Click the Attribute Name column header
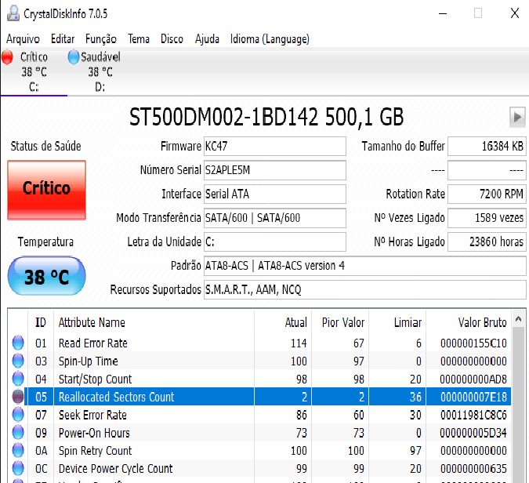Image resolution: width=529 pixels, height=483 pixels. [154, 322]
